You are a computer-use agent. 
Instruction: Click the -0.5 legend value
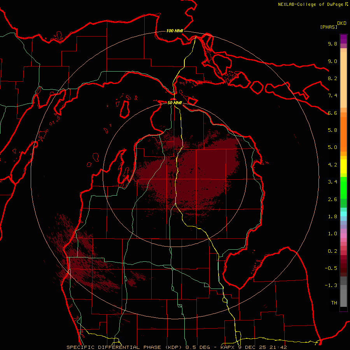(x=331, y=268)
